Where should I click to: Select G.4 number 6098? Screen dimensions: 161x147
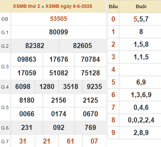click(x=23, y=87)
